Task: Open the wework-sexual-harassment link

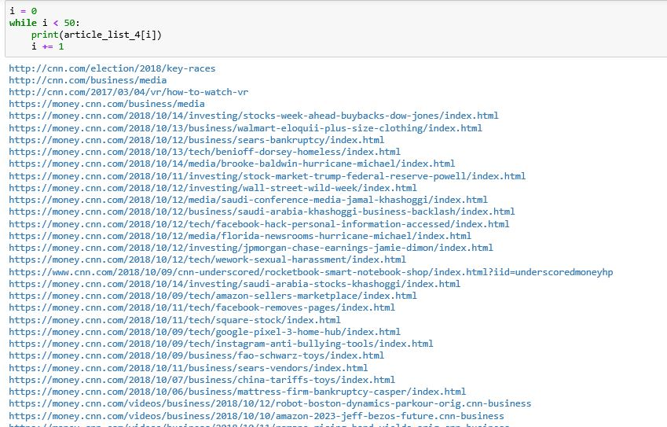Action: tap(207, 260)
